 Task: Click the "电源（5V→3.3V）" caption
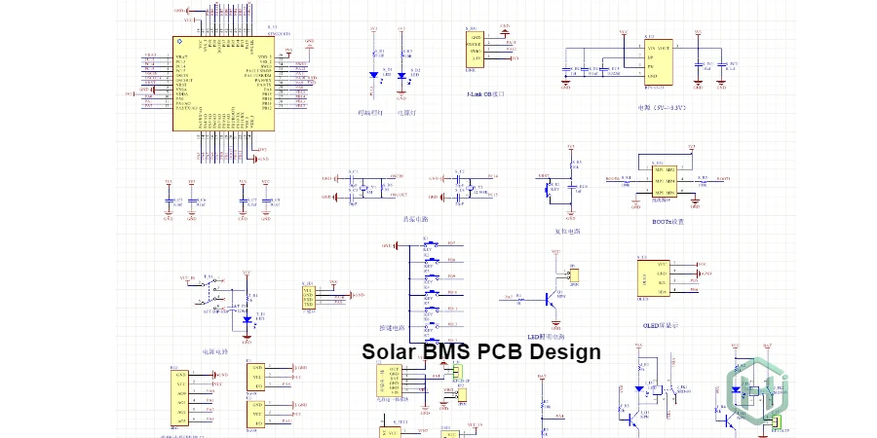[x=663, y=107]
